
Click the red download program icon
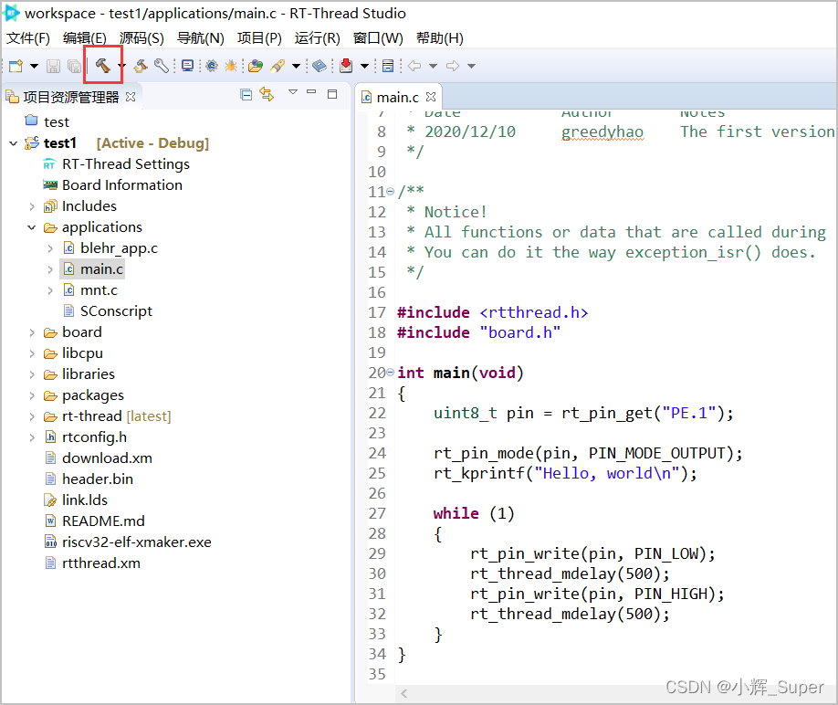point(346,65)
